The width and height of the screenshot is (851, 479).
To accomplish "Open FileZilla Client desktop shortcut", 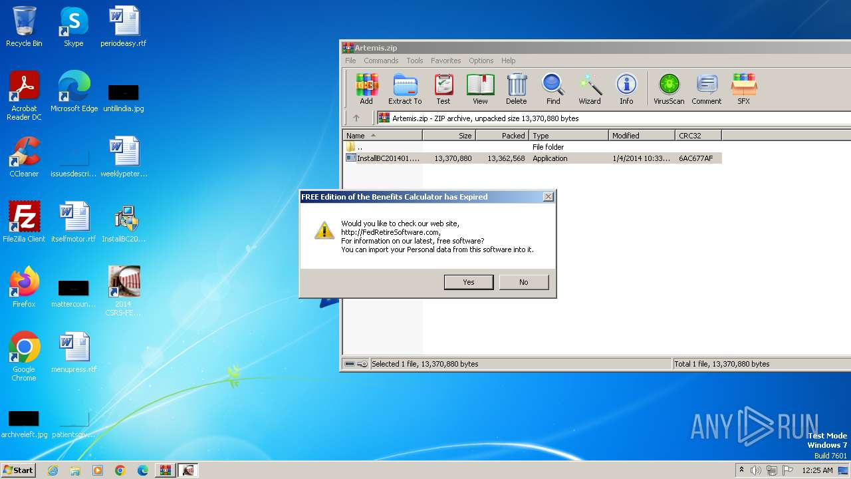I will pyautogui.click(x=24, y=222).
